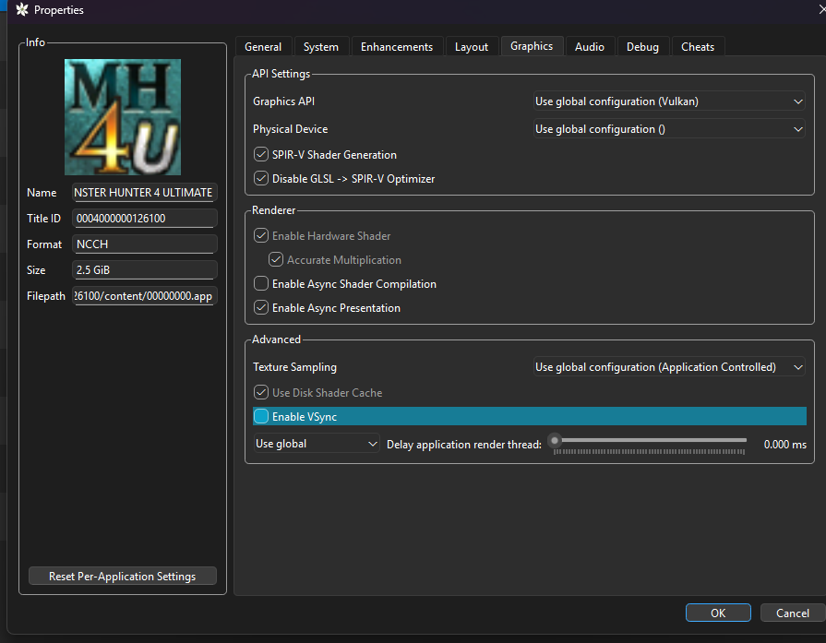826x643 pixels.
Task: Click the Title ID field
Action: (144, 219)
